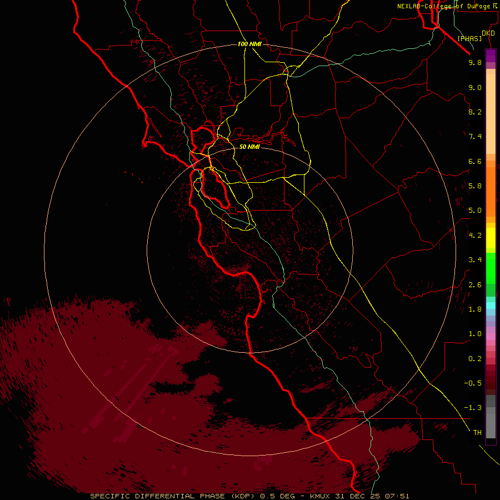Screen dimensions: 500x500
Task: Click the 50 NMI range ring label
Action: point(249,147)
